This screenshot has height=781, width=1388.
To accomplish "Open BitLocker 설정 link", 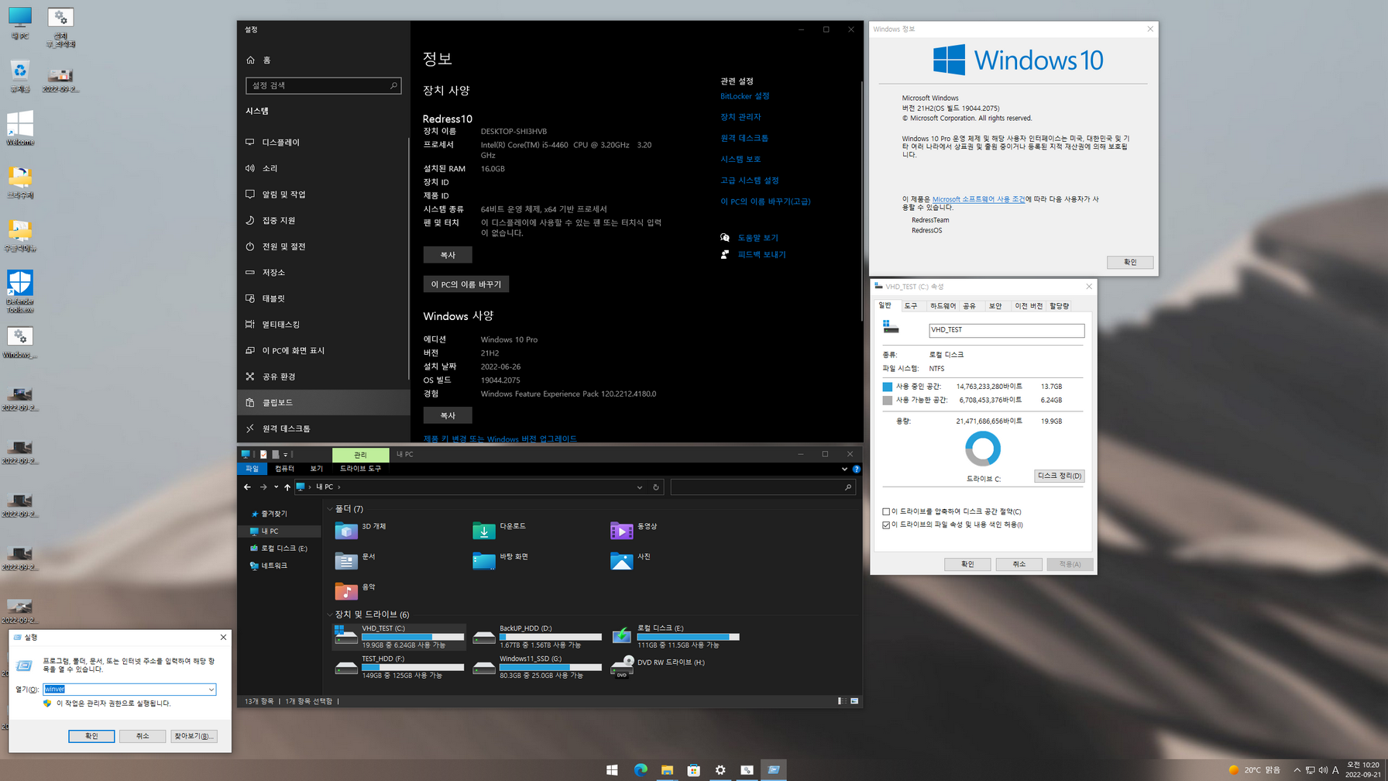I will click(745, 96).
